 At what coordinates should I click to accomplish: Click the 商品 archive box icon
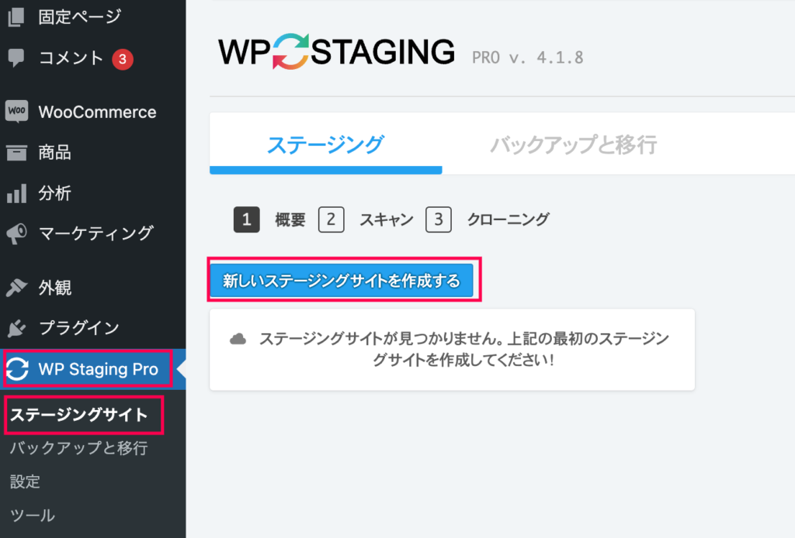[x=16, y=153]
